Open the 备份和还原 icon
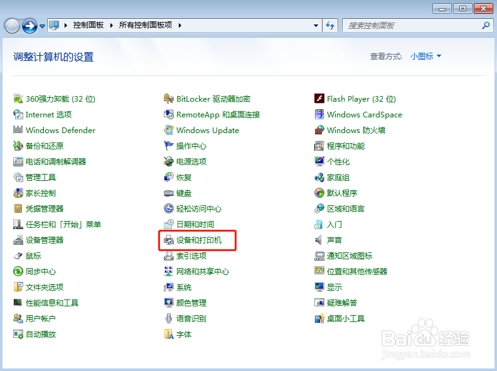497x371 pixels. pyautogui.click(x=18, y=146)
